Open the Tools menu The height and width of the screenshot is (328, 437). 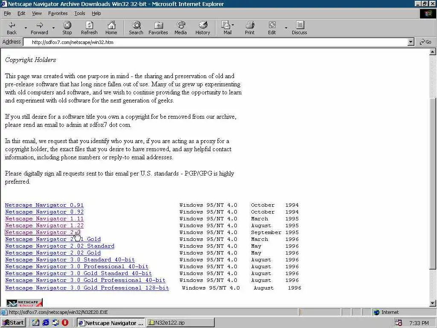pyautogui.click(x=80, y=13)
